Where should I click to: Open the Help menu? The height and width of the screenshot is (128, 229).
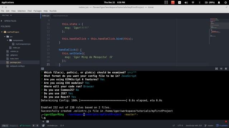[x=45, y=11]
